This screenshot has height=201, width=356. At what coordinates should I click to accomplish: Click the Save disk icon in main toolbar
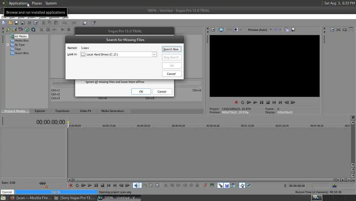(16, 23)
